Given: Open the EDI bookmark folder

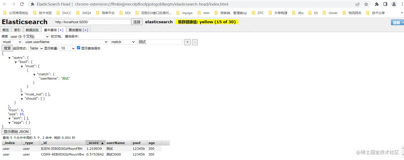Looking at the screenshot, I should [x=125, y=13].
